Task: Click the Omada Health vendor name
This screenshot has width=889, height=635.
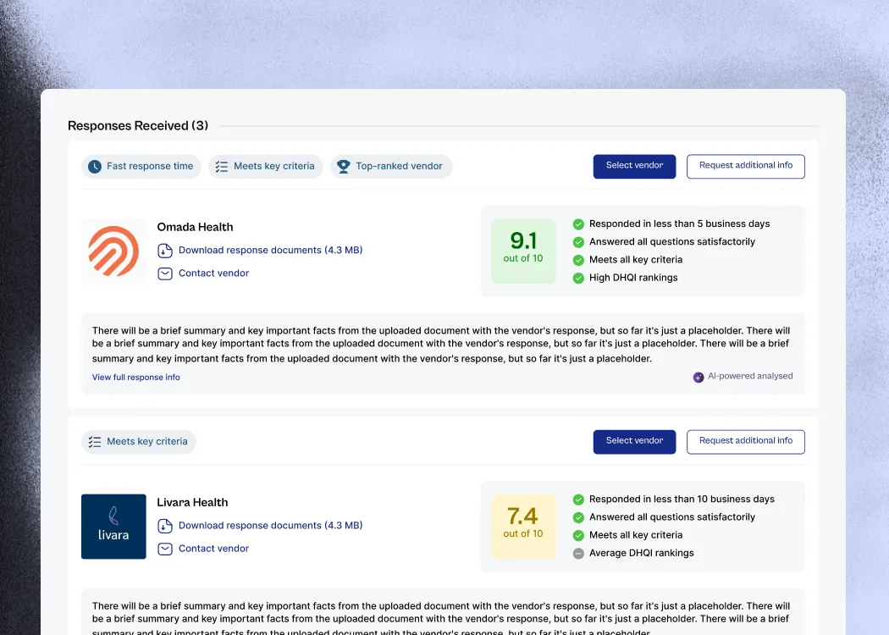Action: point(195,227)
